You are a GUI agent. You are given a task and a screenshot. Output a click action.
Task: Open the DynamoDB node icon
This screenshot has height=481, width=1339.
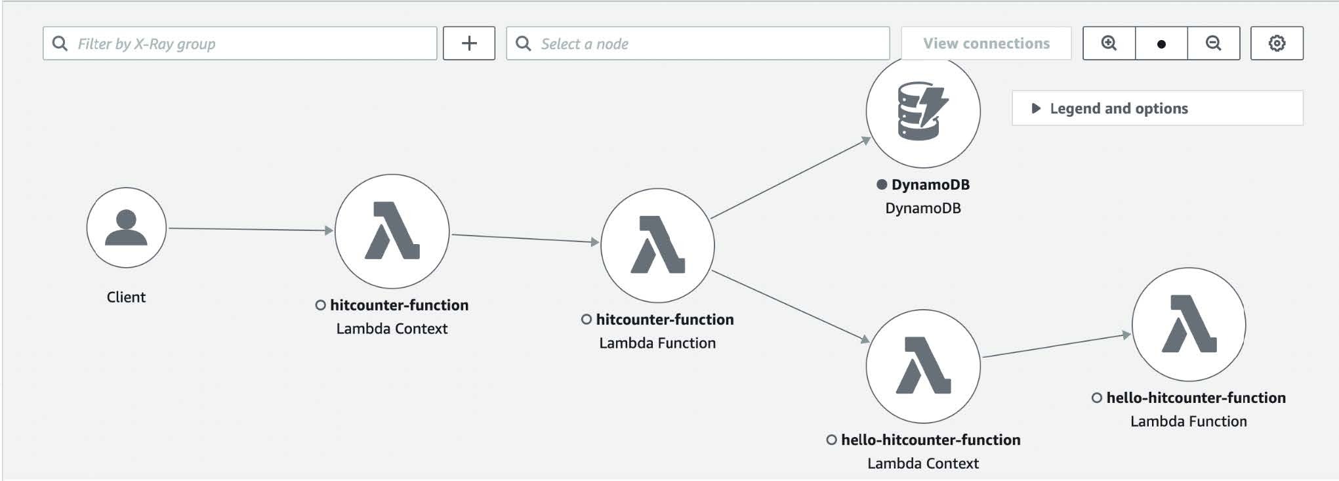[922, 112]
